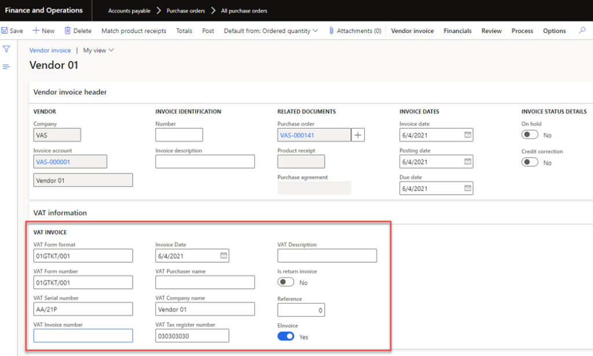593x356 pixels.
Task: Click the Post button
Action: tap(208, 31)
